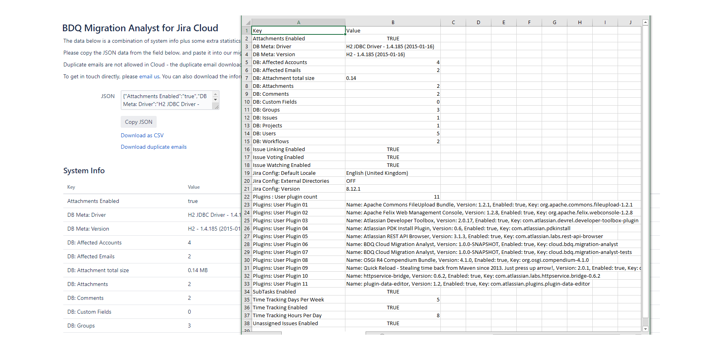Open the Download as CSV link
This screenshot has height=356, width=728.
142,135
